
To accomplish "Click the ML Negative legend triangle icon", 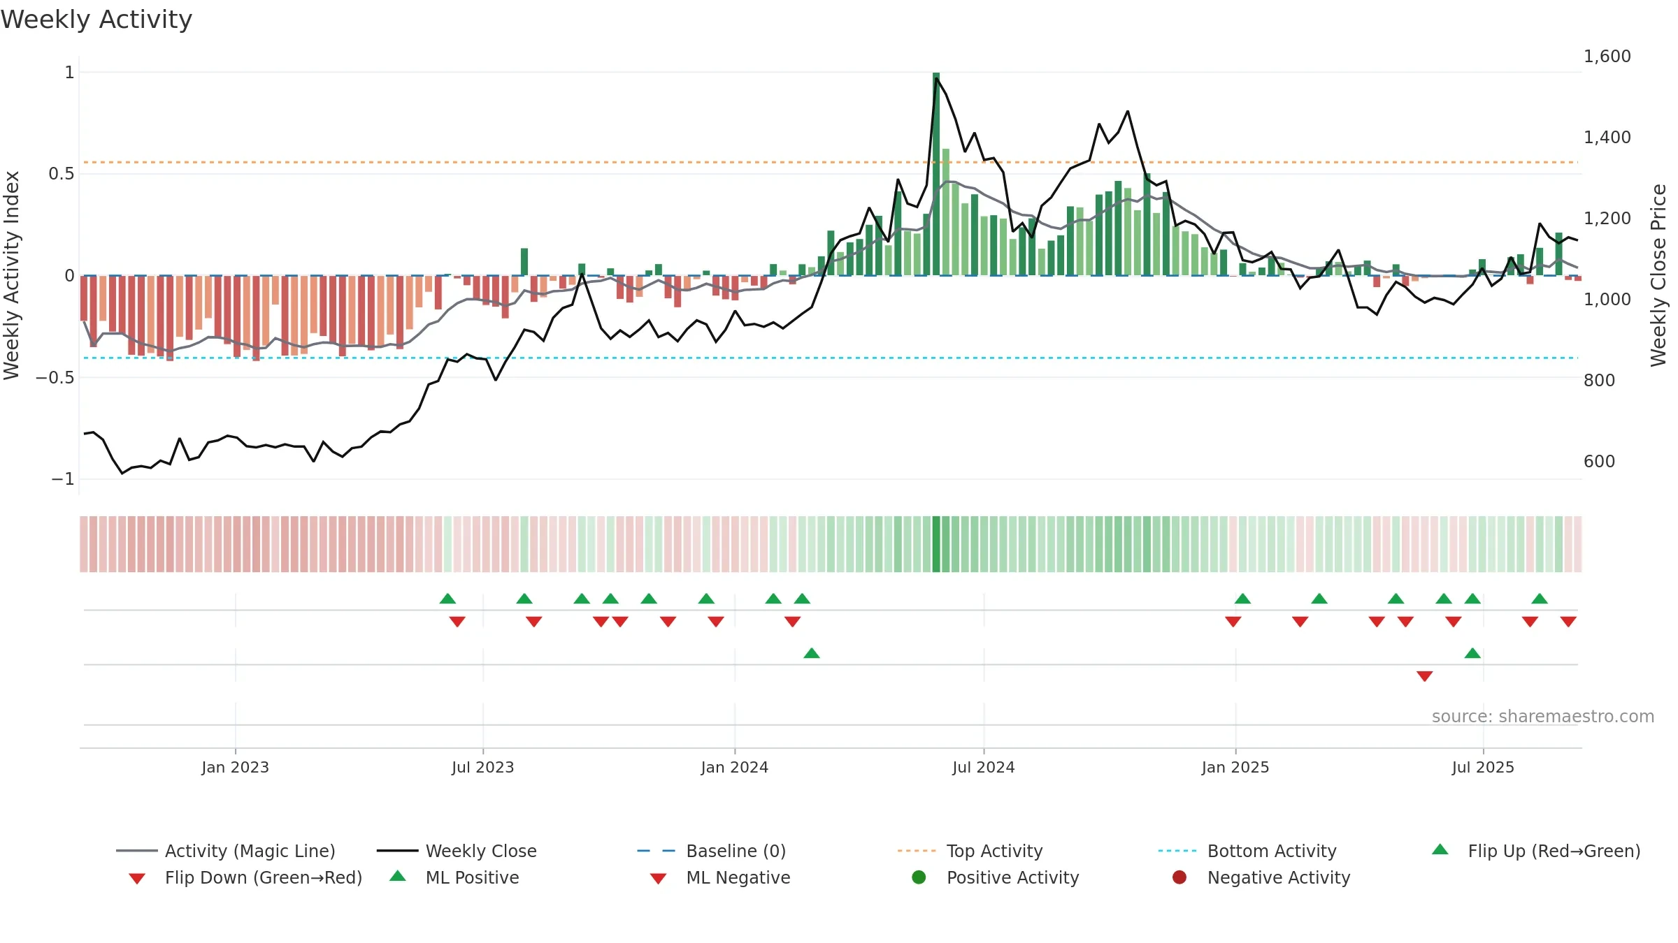I will point(658,879).
